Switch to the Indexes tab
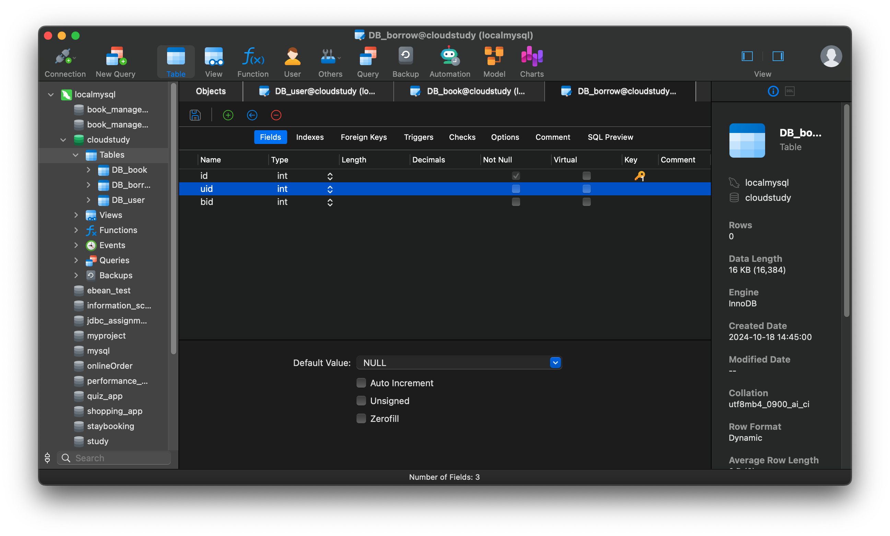890x536 pixels. [x=309, y=137]
